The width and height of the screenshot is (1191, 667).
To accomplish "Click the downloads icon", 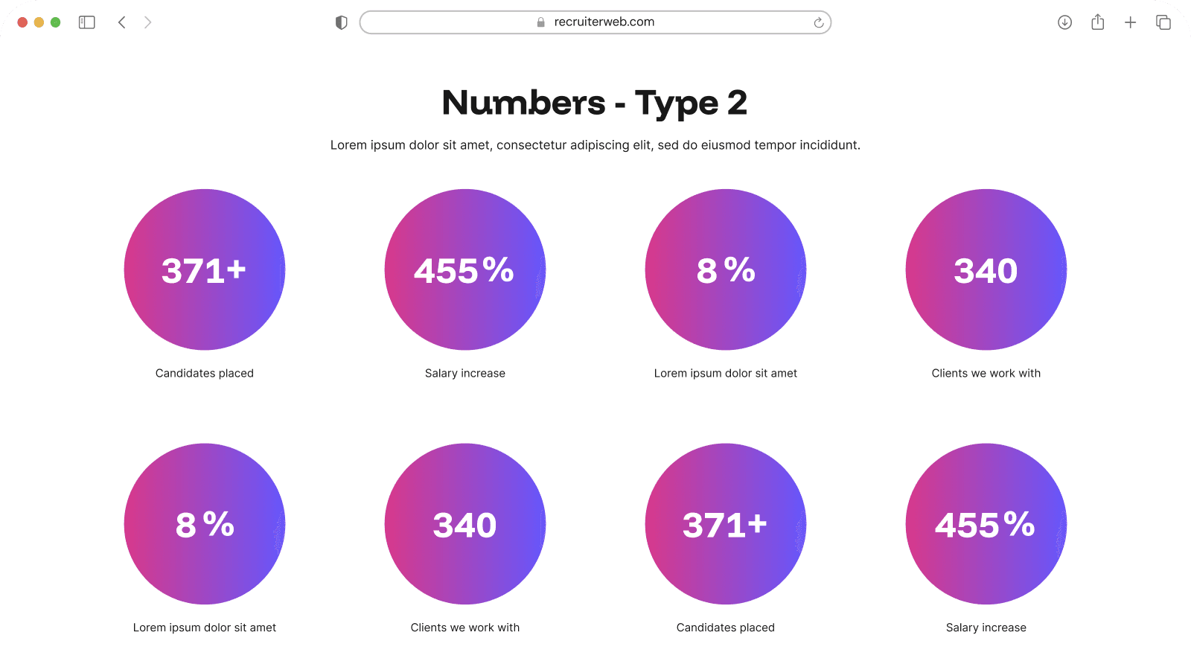I will click(1064, 22).
